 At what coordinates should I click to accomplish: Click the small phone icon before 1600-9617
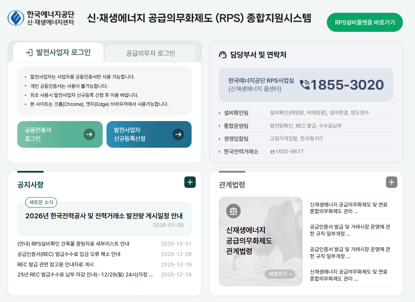272,152
